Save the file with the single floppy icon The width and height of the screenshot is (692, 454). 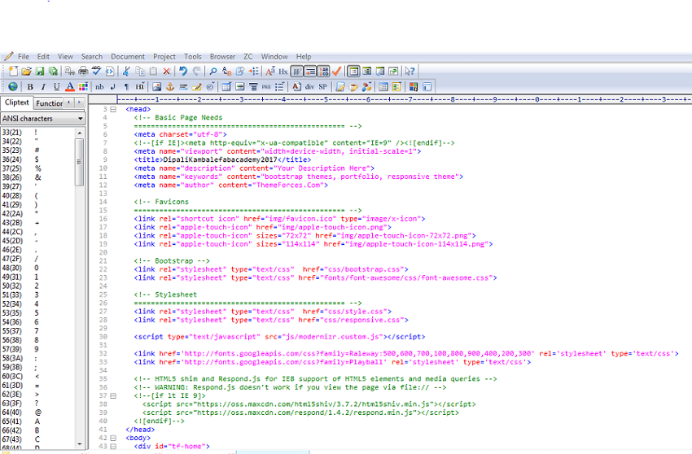40,71
